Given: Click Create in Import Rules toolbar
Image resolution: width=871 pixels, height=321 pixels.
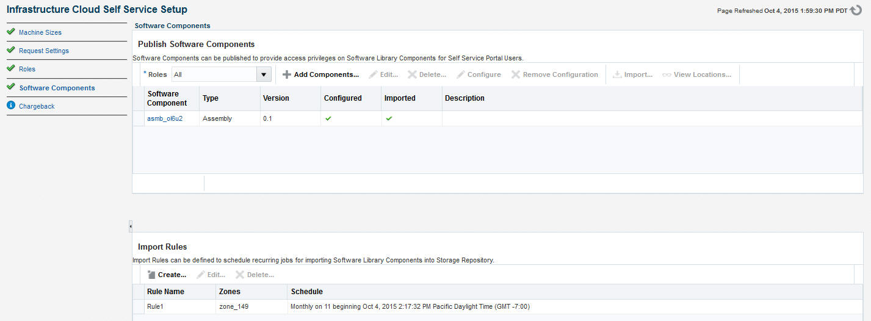Looking at the screenshot, I should pos(167,275).
